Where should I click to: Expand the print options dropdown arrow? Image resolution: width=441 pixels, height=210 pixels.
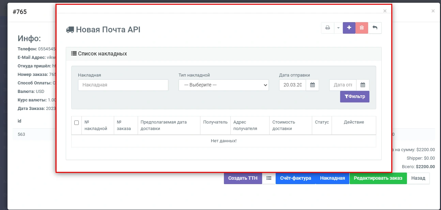pyautogui.click(x=338, y=28)
